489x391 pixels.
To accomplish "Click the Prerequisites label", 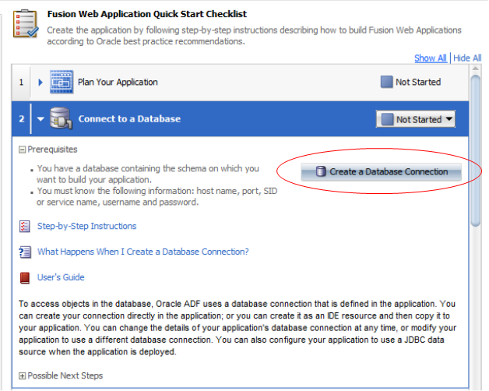I will 52,150.
